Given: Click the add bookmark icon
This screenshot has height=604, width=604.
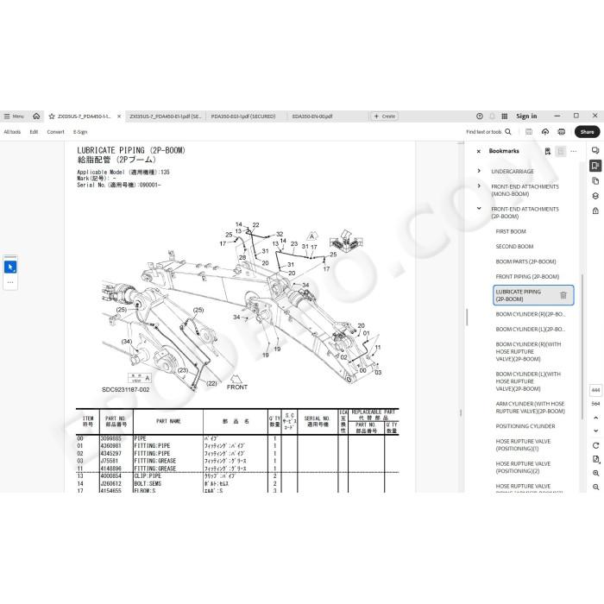Looking at the screenshot, I should click(x=547, y=151).
